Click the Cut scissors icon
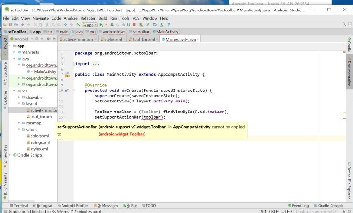The width and height of the screenshot is (353, 213). click(x=35, y=25)
